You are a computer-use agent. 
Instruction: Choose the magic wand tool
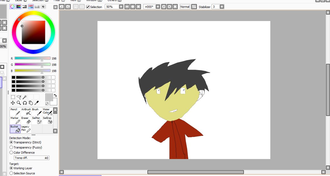click(25, 97)
